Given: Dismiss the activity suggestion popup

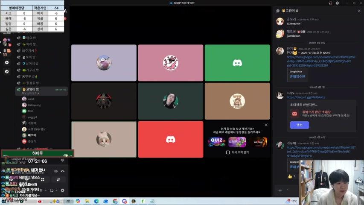Looking at the screenshot, I should tap(266, 125).
